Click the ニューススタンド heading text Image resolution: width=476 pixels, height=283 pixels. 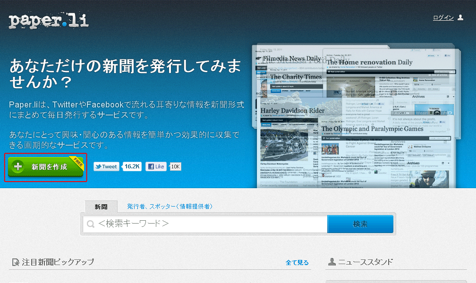[x=365, y=262]
